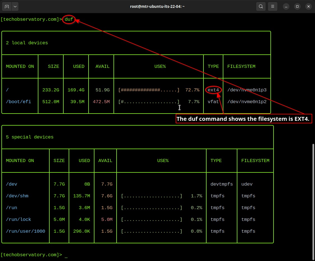This screenshot has width=315, height=261.
Task: Click the udev filesystem cell
Action: coord(247,184)
